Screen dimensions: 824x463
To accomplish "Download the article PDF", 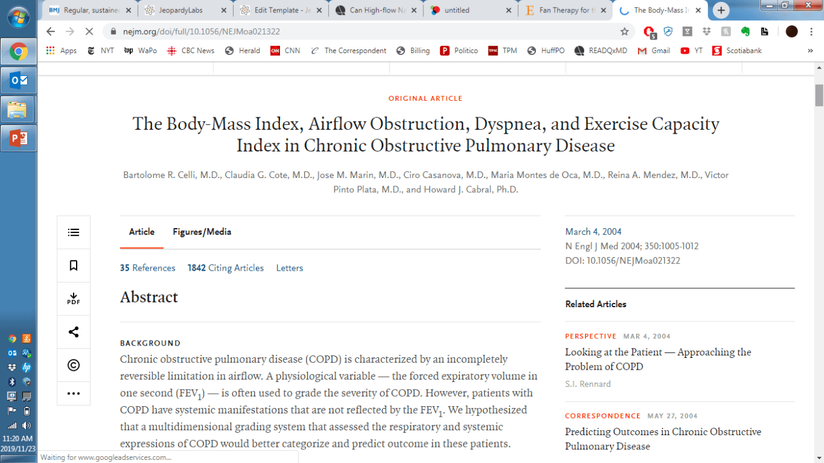I will pos(74,299).
